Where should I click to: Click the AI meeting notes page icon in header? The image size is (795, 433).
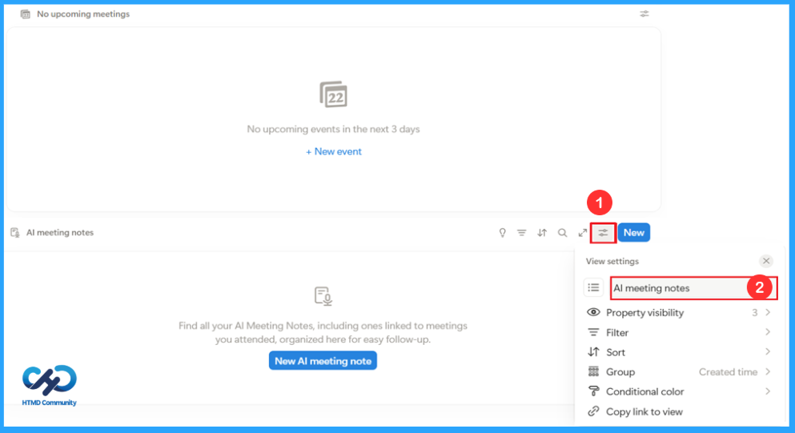[15, 233]
